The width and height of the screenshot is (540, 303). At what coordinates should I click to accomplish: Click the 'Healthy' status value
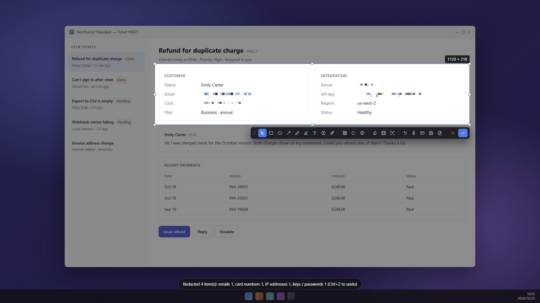click(x=364, y=112)
